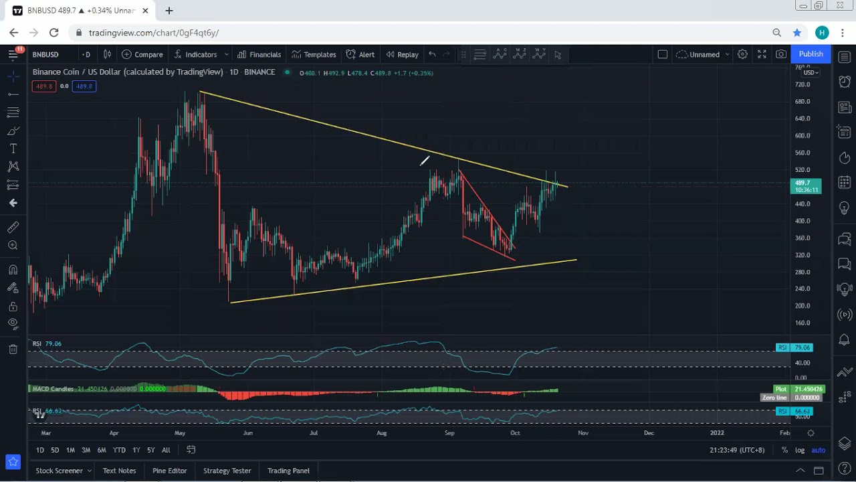Switch to Pine Editor tab

pos(169,471)
